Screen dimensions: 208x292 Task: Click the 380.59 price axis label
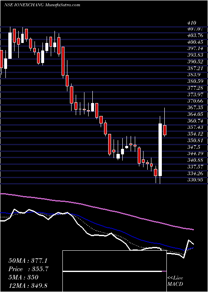tap(195, 81)
